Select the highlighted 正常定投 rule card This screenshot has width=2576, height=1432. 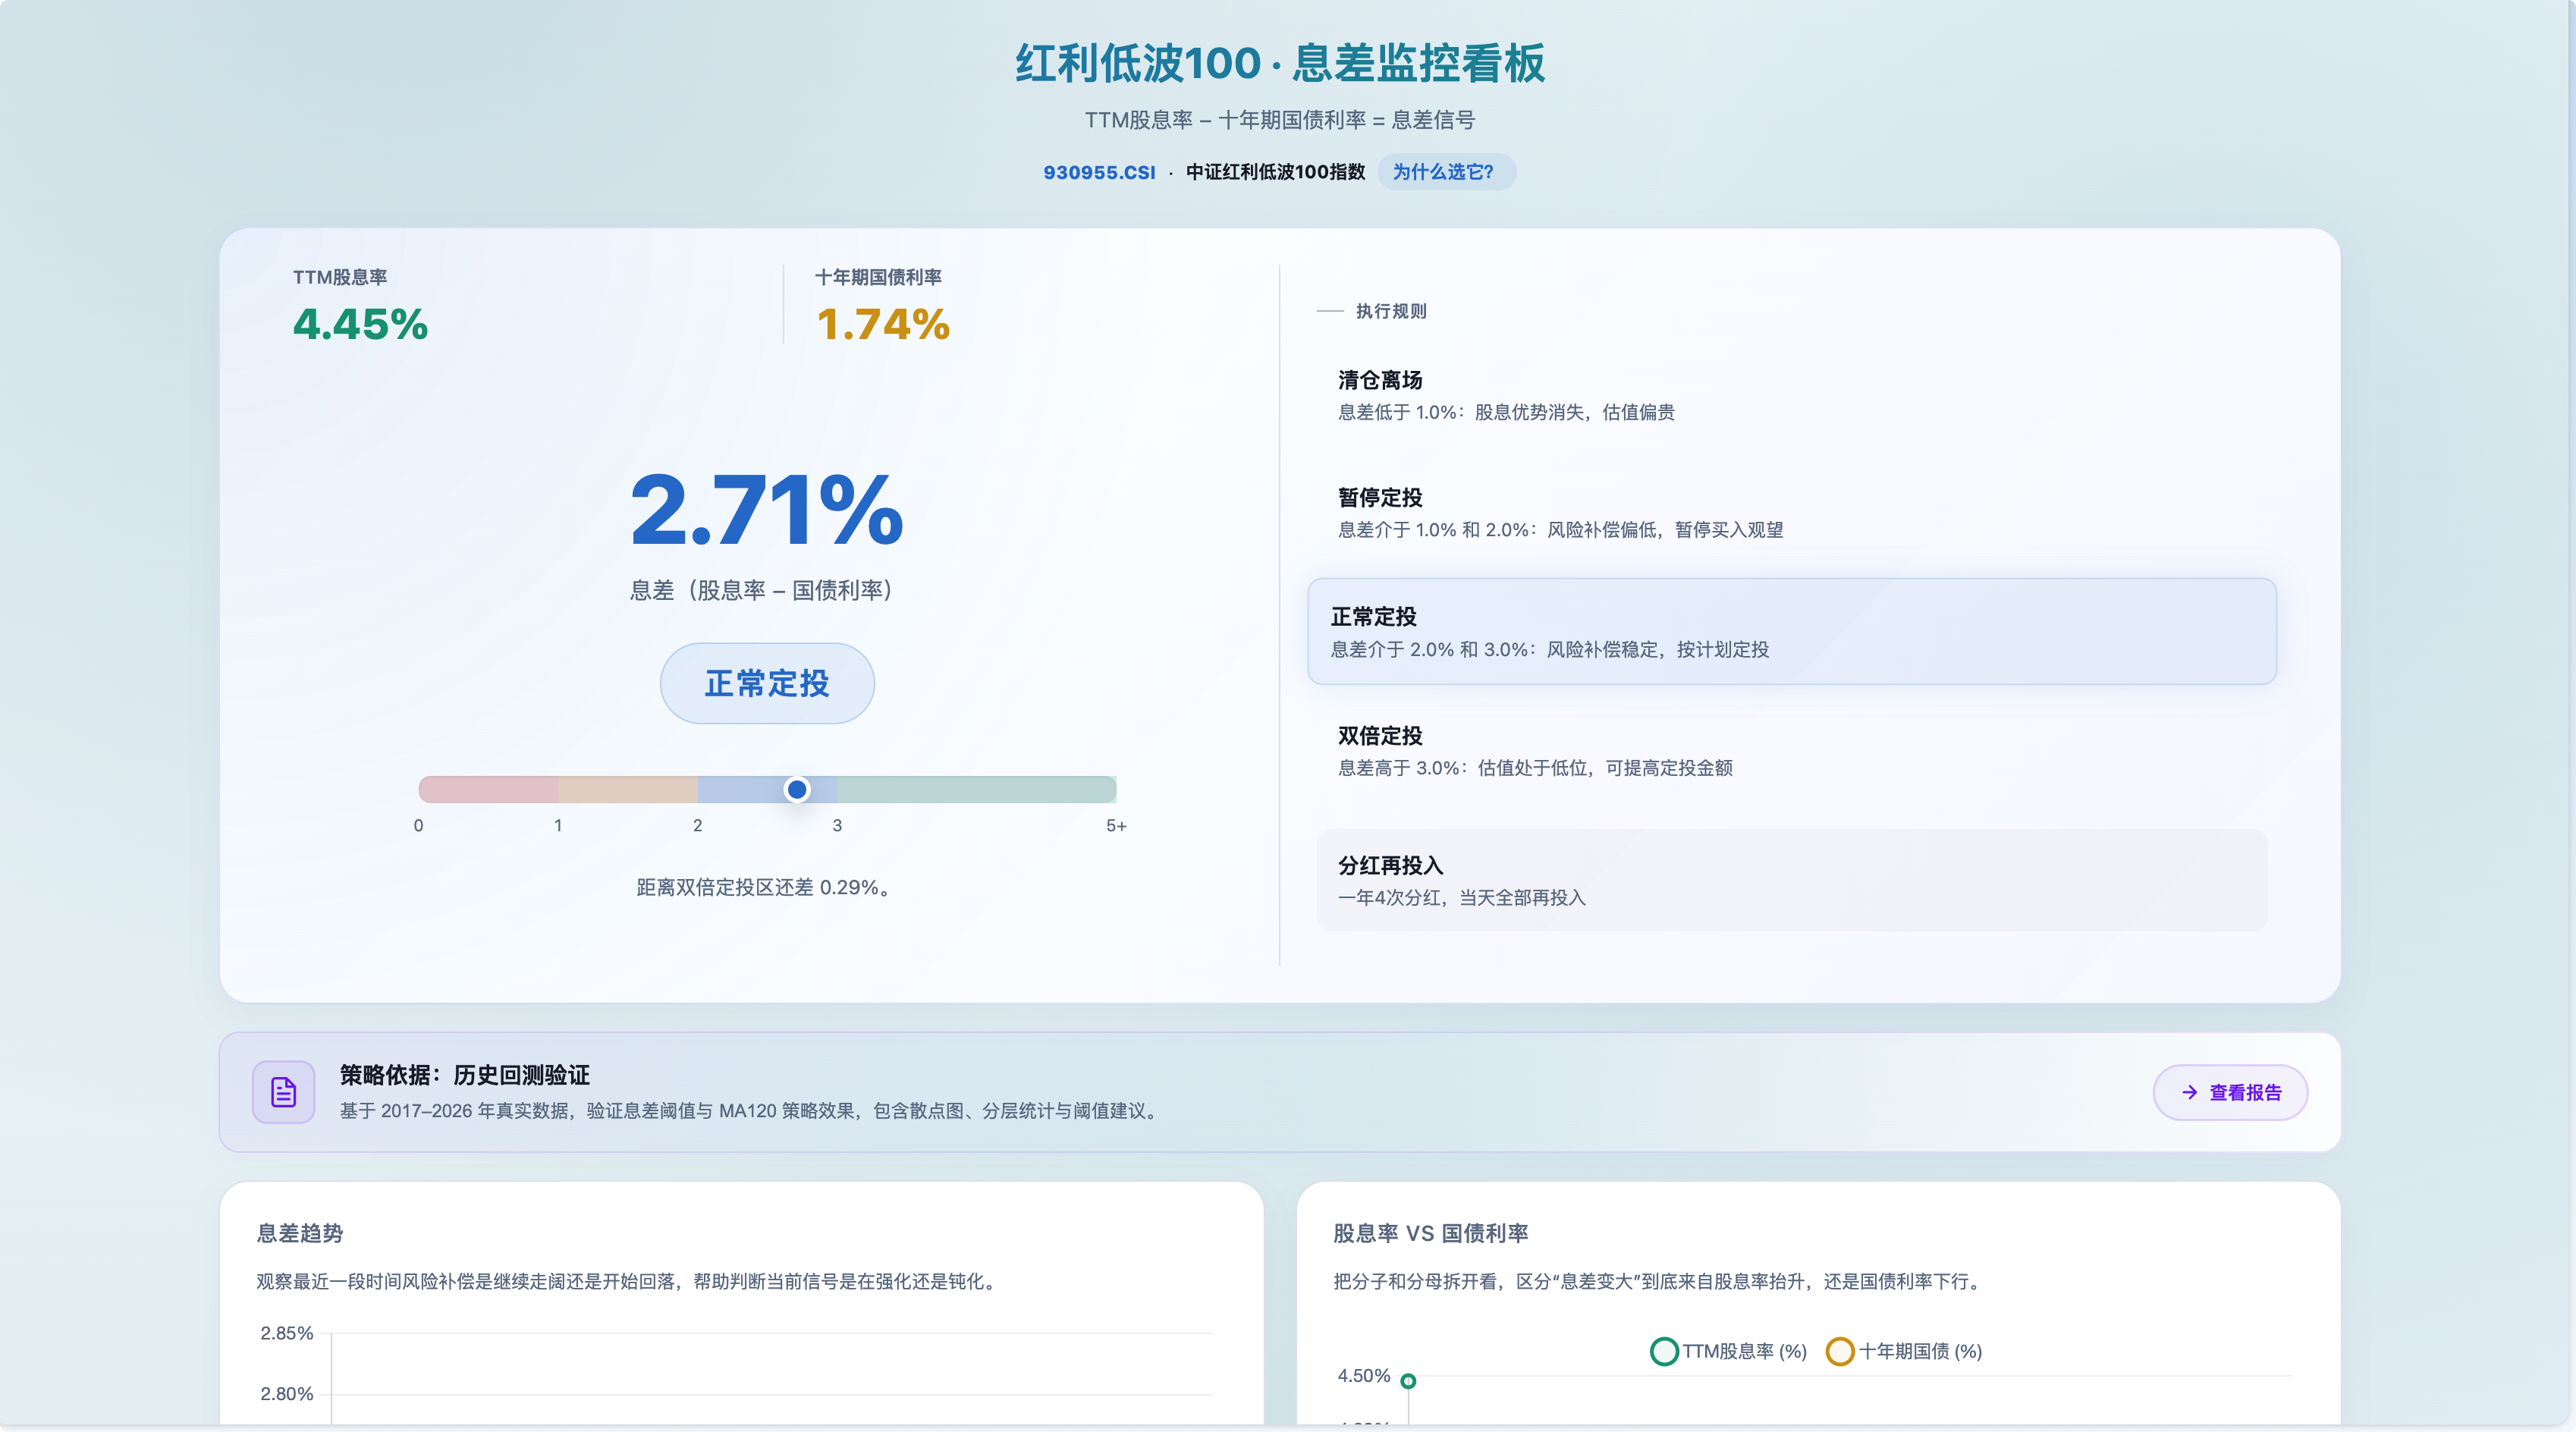[x=1791, y=631]
